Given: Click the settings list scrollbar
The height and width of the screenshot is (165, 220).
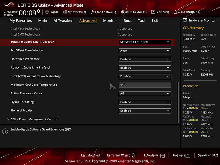Looking at the screenshot, I should [x=178, y=102].
